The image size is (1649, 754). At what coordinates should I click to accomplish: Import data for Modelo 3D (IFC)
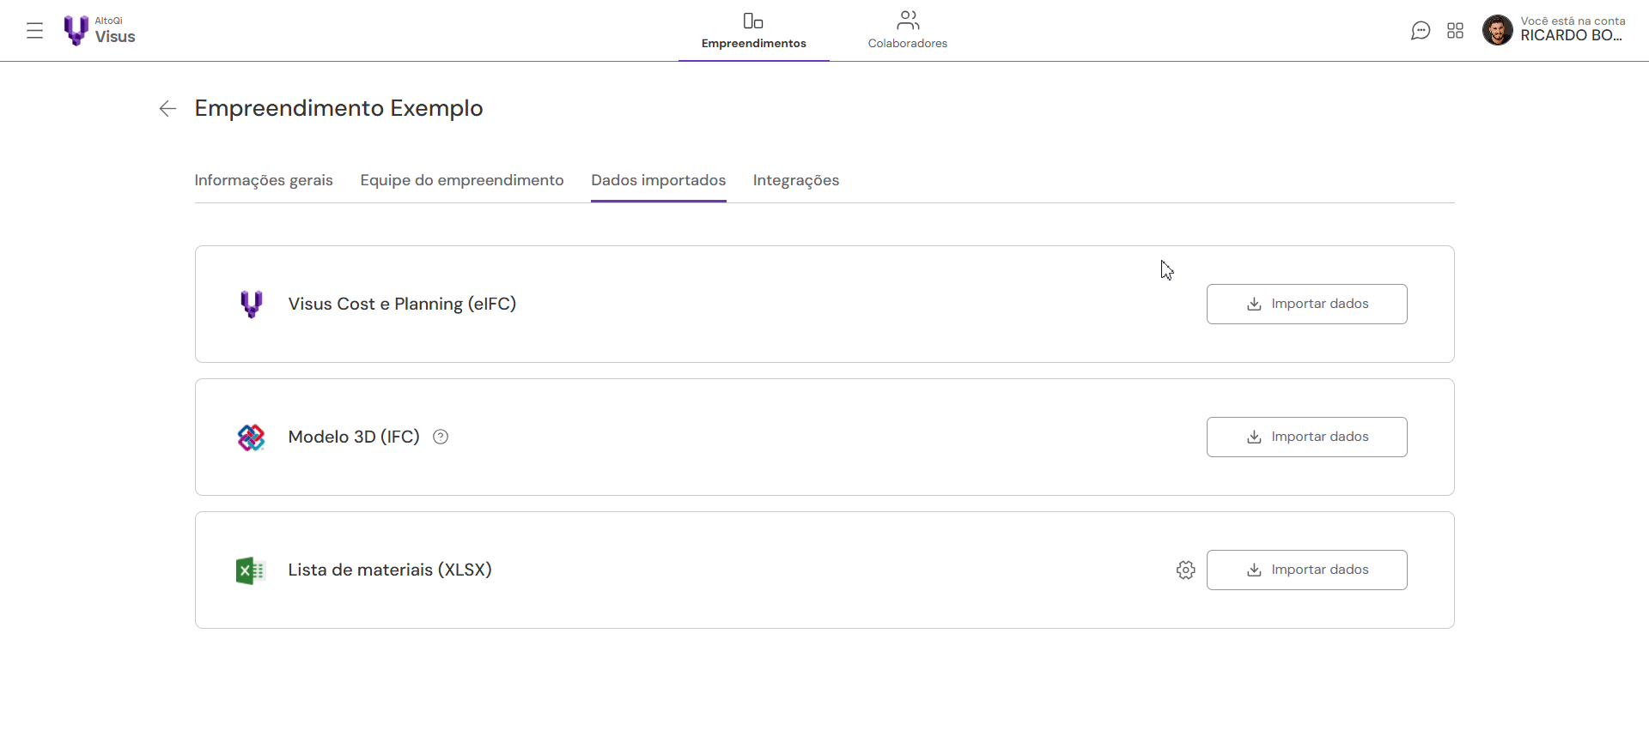(1306, 437)
